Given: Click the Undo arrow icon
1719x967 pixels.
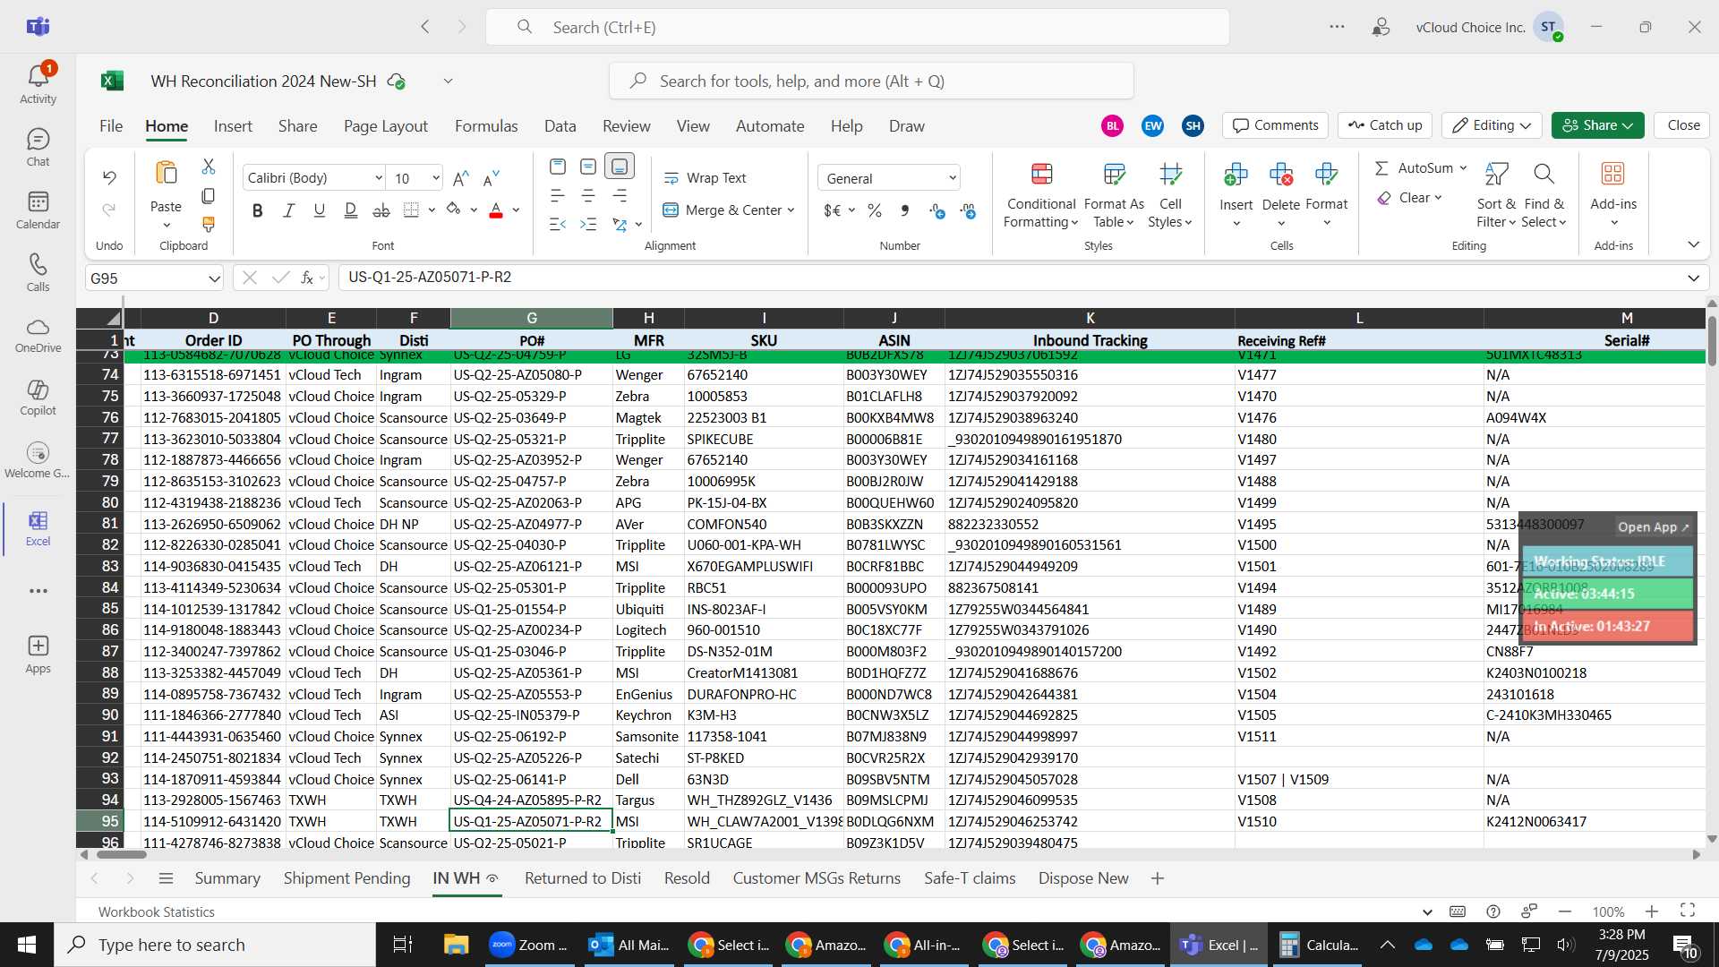Looking at the screenshot, I should (109, 177).
